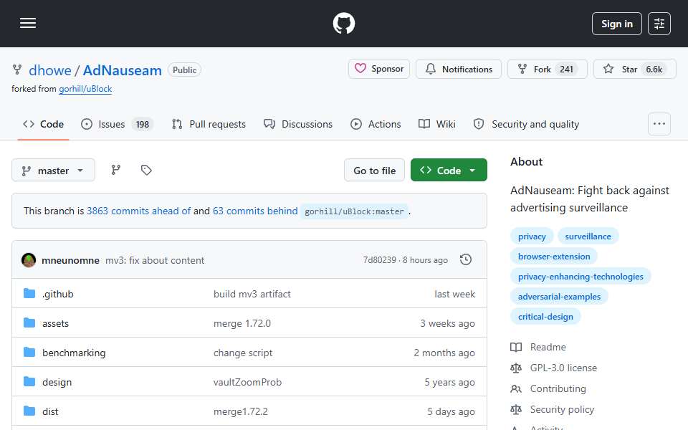Follow the gorhill/uBlock fork source link
The image size is (688, 430).
85,89
